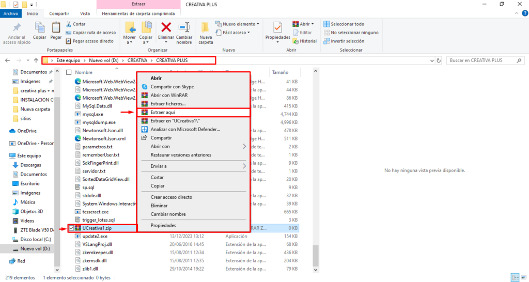Expand the Enviar a submenu arrow

[244, 166]
